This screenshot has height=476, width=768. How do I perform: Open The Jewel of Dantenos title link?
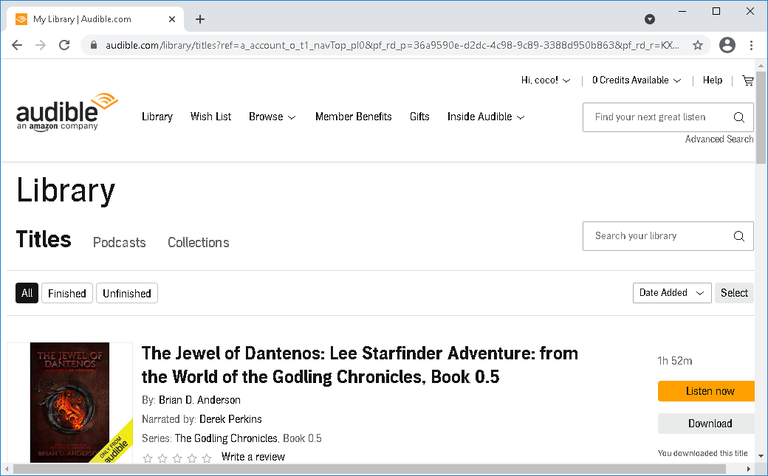360,365
